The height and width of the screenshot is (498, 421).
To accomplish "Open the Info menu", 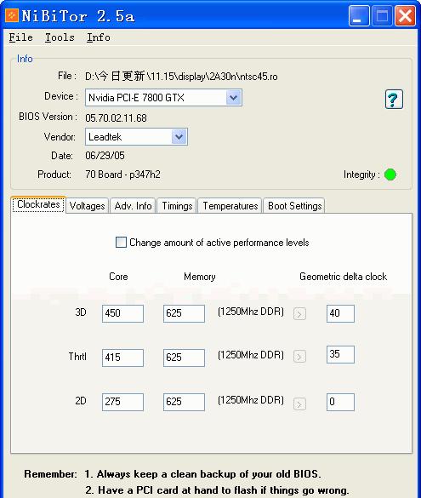I will tap(99, 37).
